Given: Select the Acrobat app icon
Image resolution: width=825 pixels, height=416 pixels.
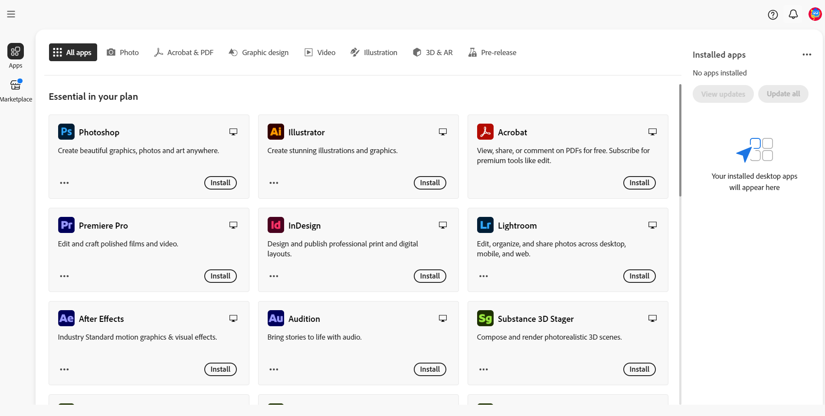Looking at the screenshot, I should pos(485,131).
